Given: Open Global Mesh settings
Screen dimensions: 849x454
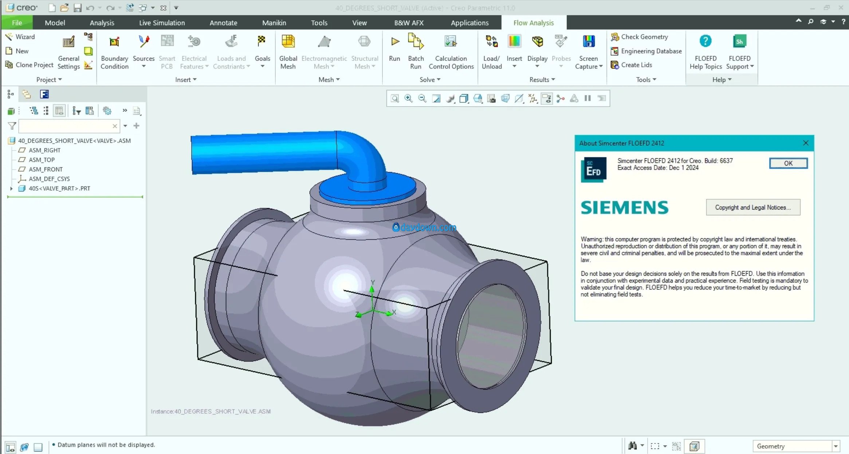Looking at the screenshot, I should (288, 53).
